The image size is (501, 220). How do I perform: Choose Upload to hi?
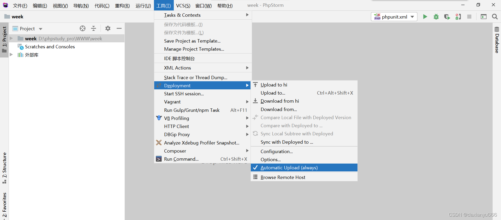274,85
